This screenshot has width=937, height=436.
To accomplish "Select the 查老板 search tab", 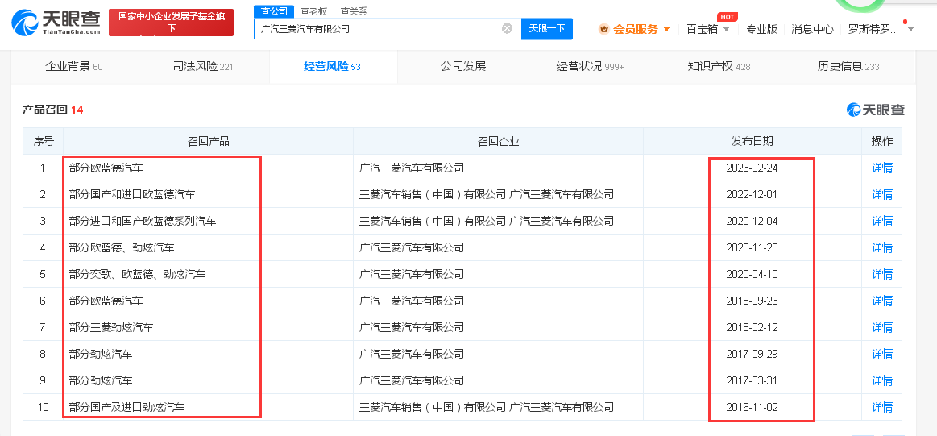I will 313,11.
